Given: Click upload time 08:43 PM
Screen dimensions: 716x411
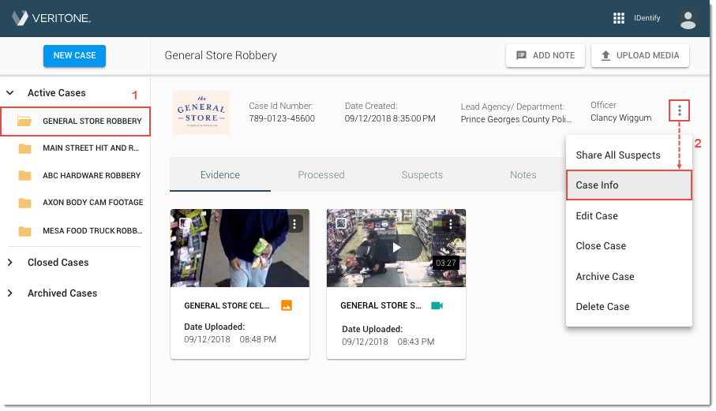Looking at the screenshot, I should click(x=415, y=342).
